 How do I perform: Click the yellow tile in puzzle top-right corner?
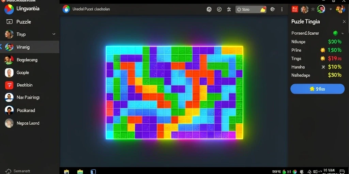[x=239, y=50]
